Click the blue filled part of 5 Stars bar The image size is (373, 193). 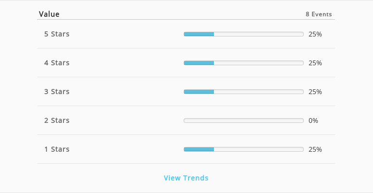199,34
